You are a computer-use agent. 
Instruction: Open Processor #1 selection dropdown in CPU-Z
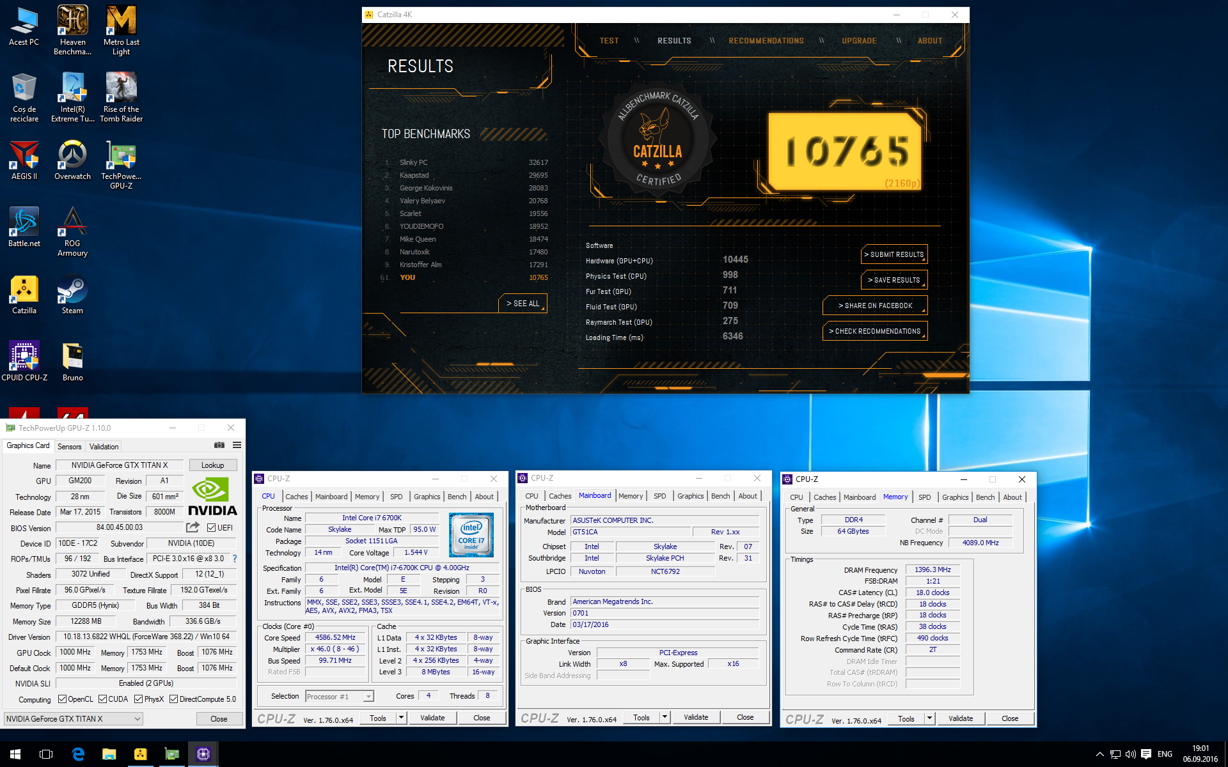339,697
